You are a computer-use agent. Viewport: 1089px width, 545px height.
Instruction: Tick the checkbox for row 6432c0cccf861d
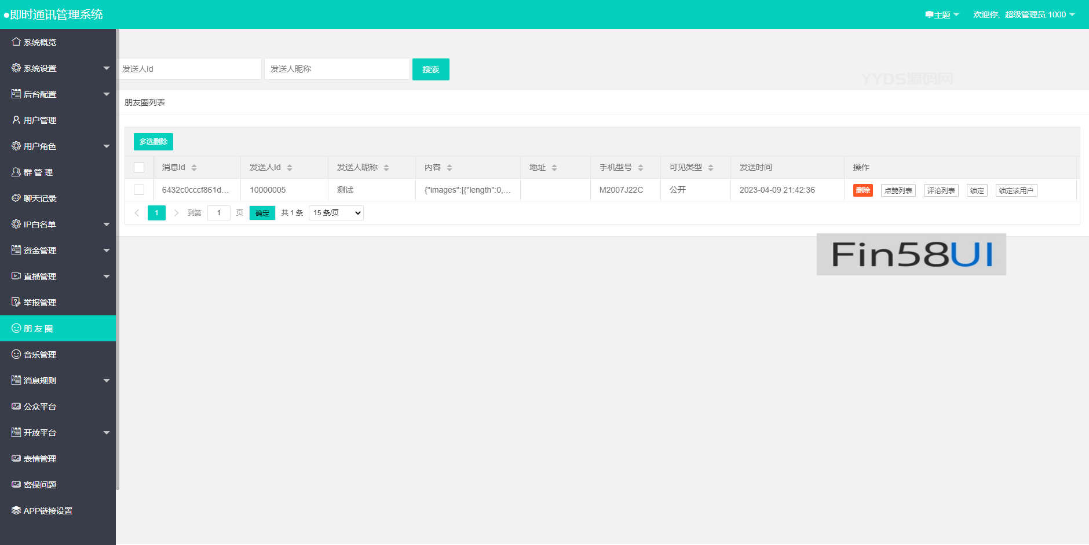click(139, 190)
